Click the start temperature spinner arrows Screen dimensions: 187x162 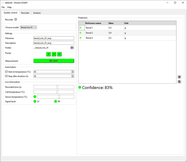[x=73, y=72]
